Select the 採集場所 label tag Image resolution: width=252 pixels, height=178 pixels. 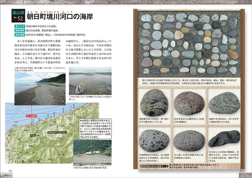pyautogui.click(x=19, y=29)
